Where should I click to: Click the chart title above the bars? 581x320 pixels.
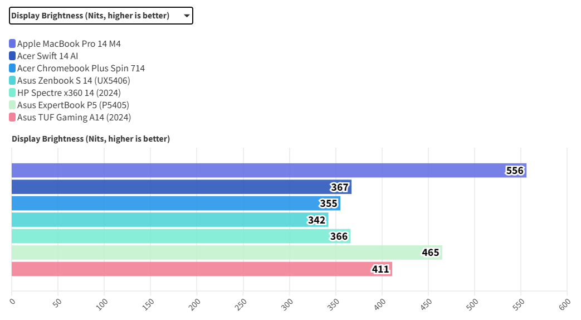coord(91,139)
